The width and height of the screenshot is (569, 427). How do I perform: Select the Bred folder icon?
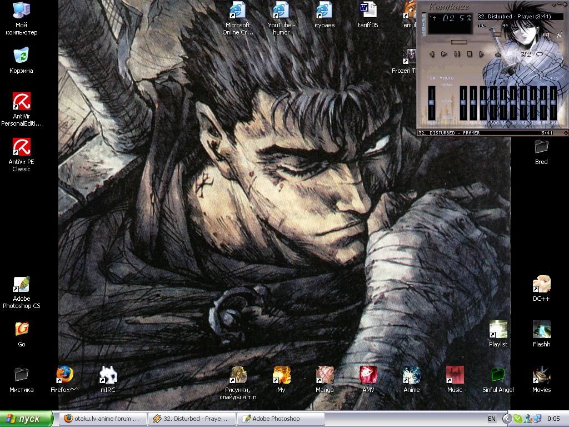pyautogui.click(x=541, y=152)
